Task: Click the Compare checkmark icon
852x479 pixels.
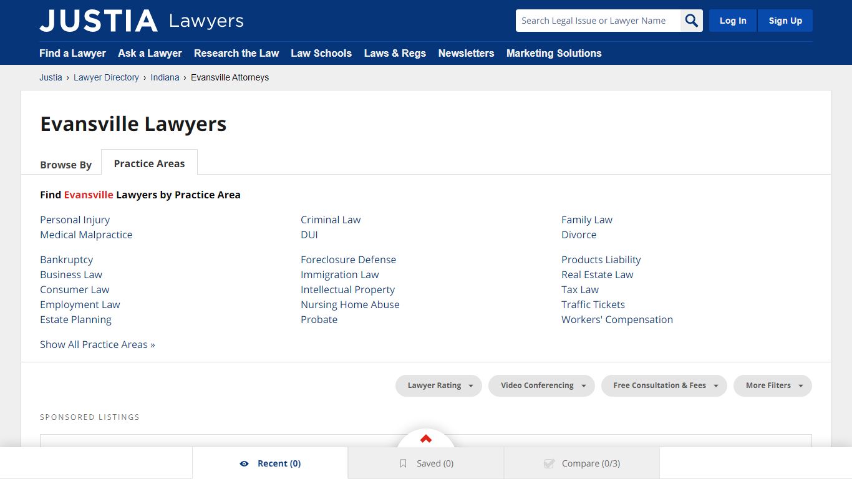Action: pyautogui.click(x=549, y=463)
